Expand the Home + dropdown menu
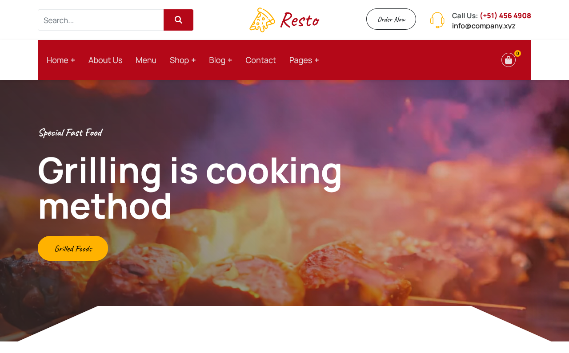569x353 pixels. coord(61,60)
